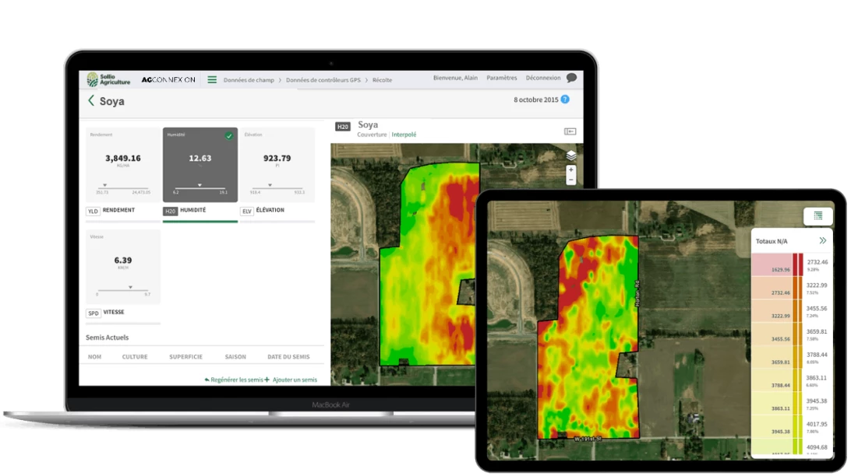Click the blue help icon by date

tap(565, 99)
